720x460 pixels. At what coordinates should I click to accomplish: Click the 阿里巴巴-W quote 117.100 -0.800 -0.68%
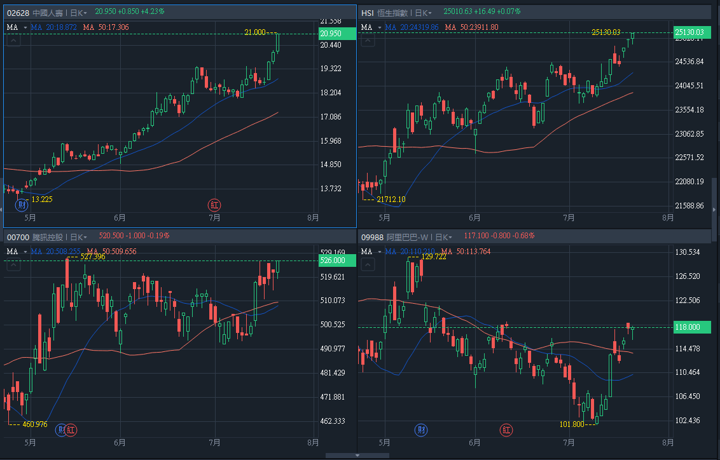499,236
